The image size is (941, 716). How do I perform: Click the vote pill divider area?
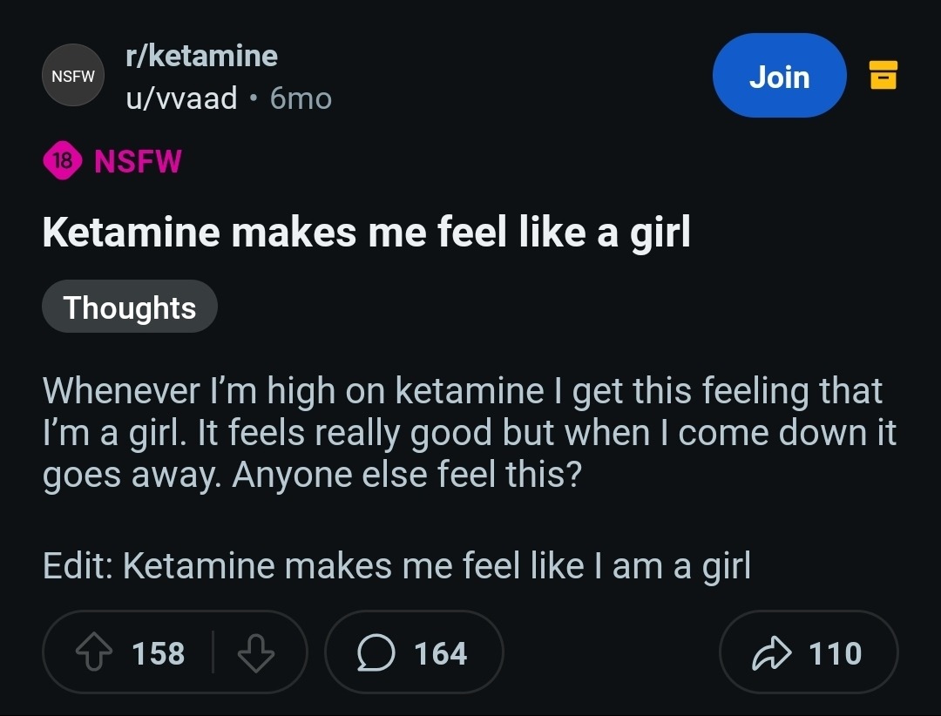pyautogui.click(x=213, y=652)
